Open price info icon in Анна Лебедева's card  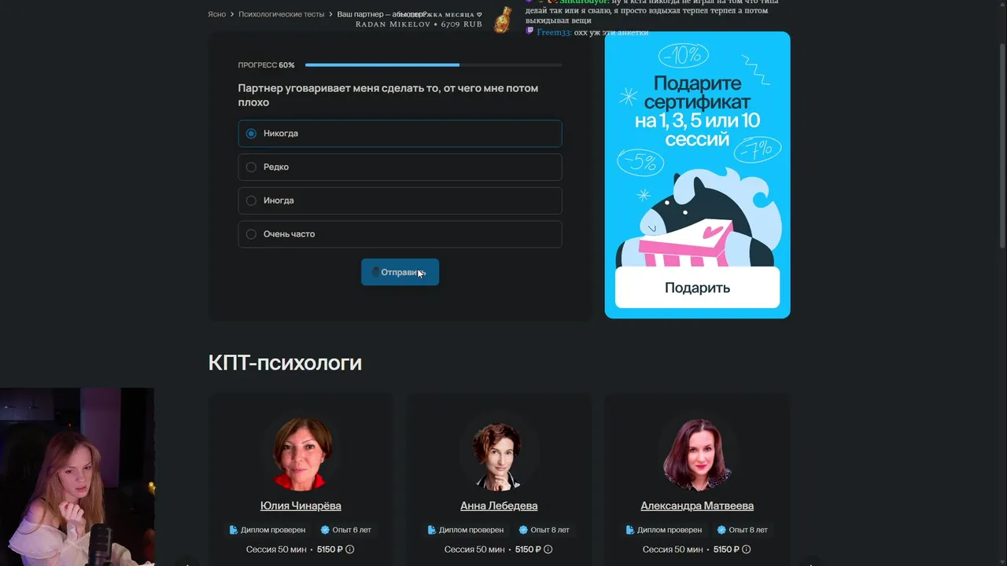click(548, 549)
